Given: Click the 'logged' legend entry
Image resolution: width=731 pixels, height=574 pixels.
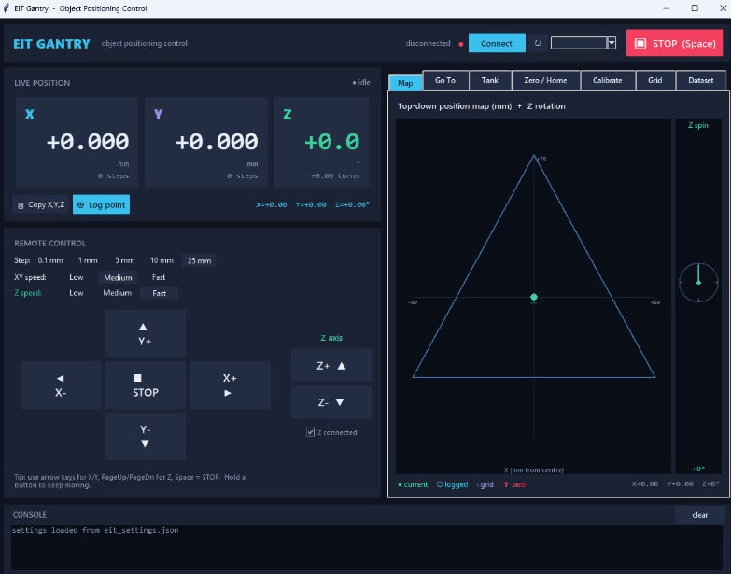Looking at the screenshot, I should tap(452, 484).
